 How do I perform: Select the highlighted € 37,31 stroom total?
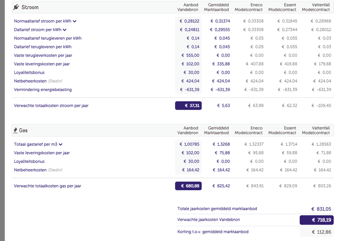pyautogui.click(x=188, y=105)
